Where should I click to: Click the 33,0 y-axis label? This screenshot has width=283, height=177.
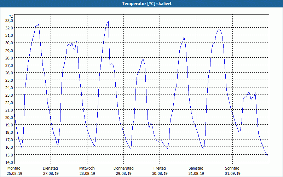tap(9, 21)
